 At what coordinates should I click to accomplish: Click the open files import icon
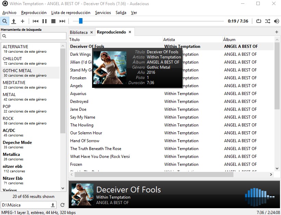point(13,21)
